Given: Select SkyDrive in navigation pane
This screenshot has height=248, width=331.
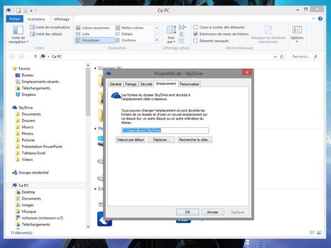Looking at the screenshot, I should click(23, 107).
